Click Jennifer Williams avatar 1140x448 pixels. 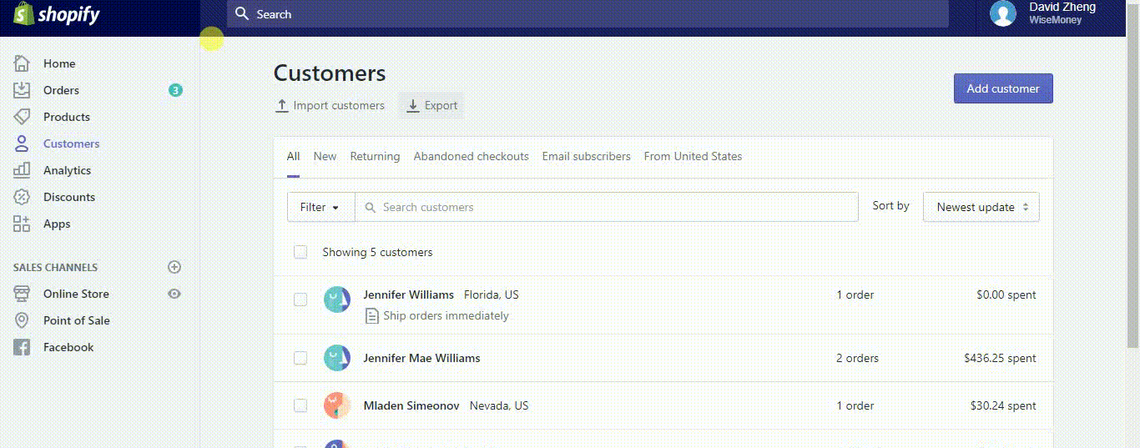click(337, 300)
